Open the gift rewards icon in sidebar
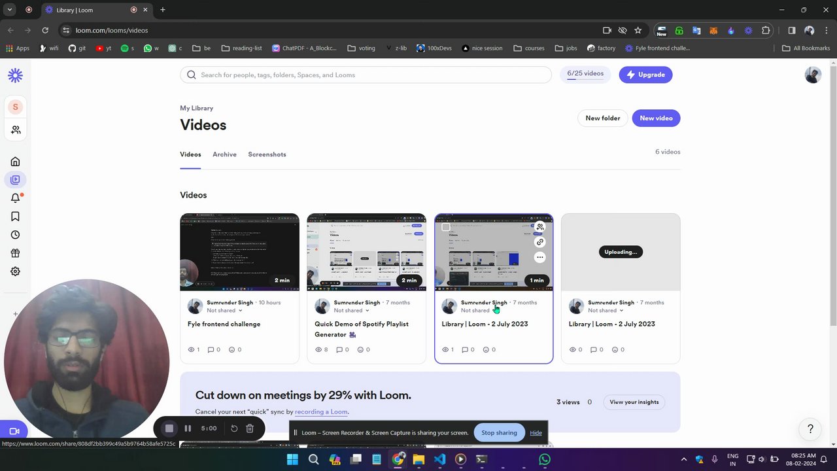837x471 pixels. click(15, 253)
